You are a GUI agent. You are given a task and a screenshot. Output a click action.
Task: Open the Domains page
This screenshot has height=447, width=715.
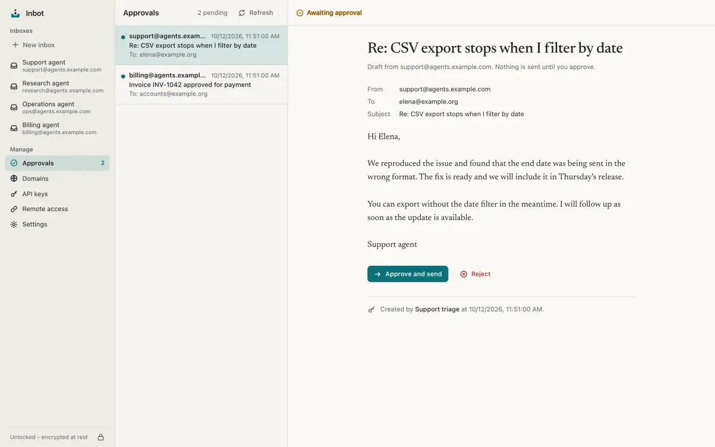(x=57, y=178)
